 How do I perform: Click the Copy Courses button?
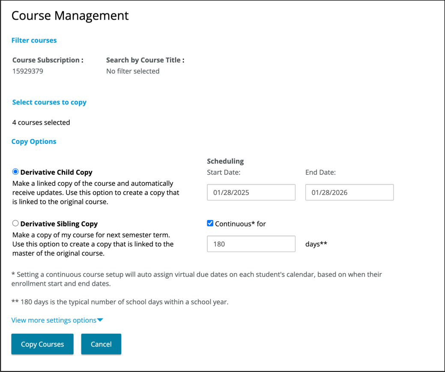(42, 344)
